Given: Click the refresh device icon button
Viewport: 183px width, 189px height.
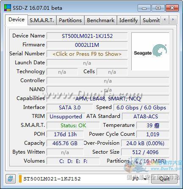Looking at the screenshot, I should (x=11, y=179).
